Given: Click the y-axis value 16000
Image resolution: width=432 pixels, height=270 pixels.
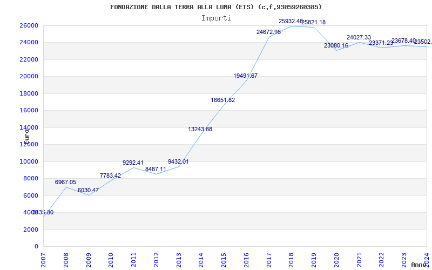Looking at the screenshot, I should point(29,111).
